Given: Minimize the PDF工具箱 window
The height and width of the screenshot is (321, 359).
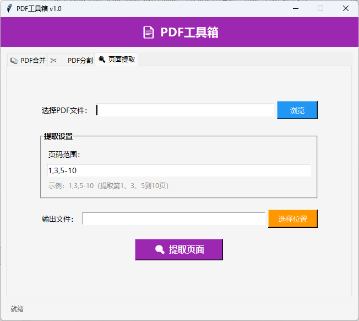Looking at the screenshot, I should (296, 8).
